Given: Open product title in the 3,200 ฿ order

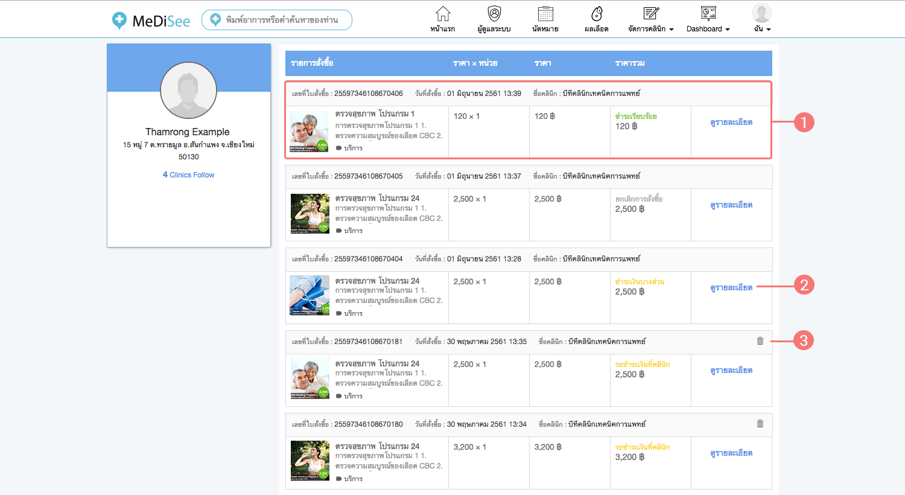Looking at the screenshot, I should pyautogui.click(x=377, y=446).
